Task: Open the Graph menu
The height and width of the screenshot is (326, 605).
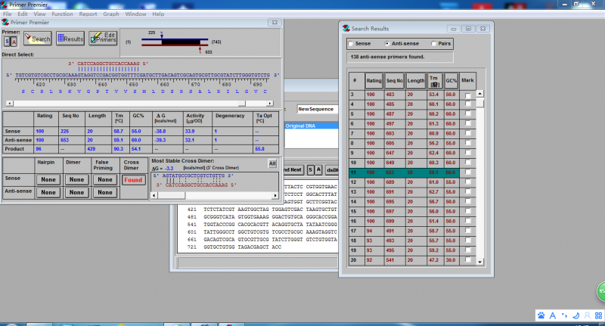Action: [111, 14]
